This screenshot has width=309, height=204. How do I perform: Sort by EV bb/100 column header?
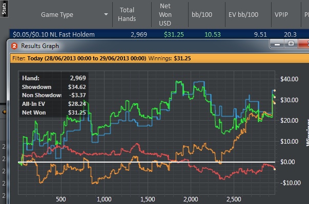coord(243,14)
